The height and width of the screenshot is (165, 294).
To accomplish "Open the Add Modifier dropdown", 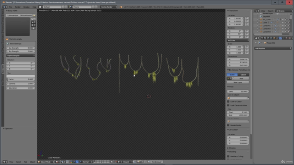I will [x=273, y=49].
